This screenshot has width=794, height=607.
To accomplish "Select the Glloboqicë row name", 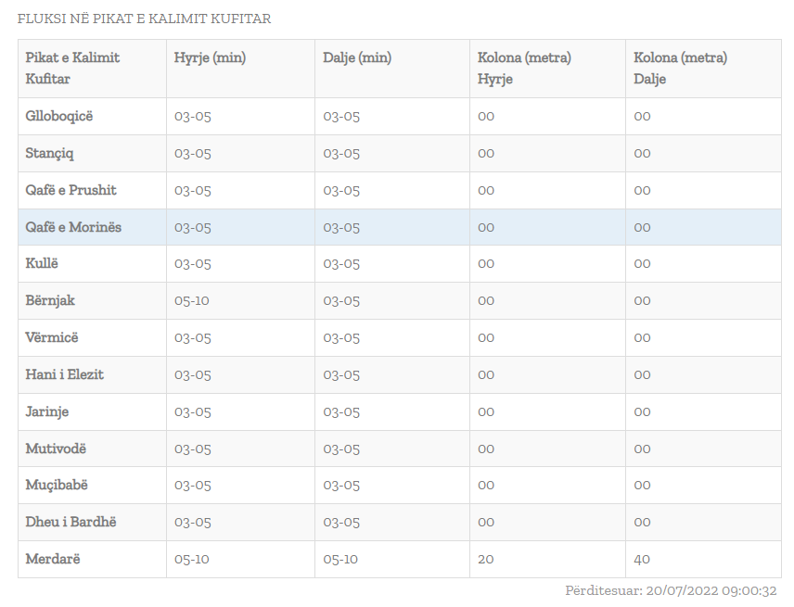I will 59,117.
